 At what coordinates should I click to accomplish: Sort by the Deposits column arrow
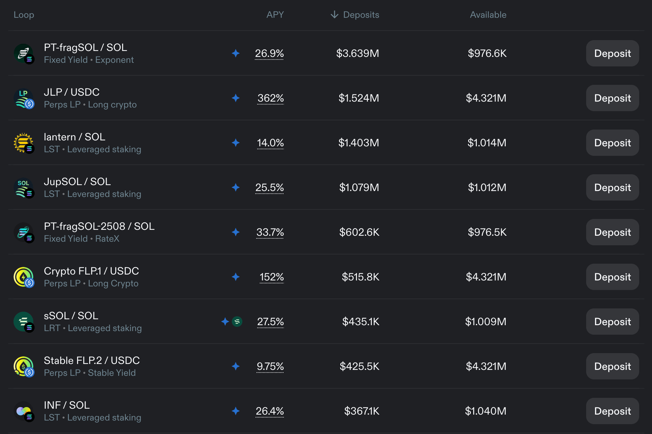pos(335,15)
